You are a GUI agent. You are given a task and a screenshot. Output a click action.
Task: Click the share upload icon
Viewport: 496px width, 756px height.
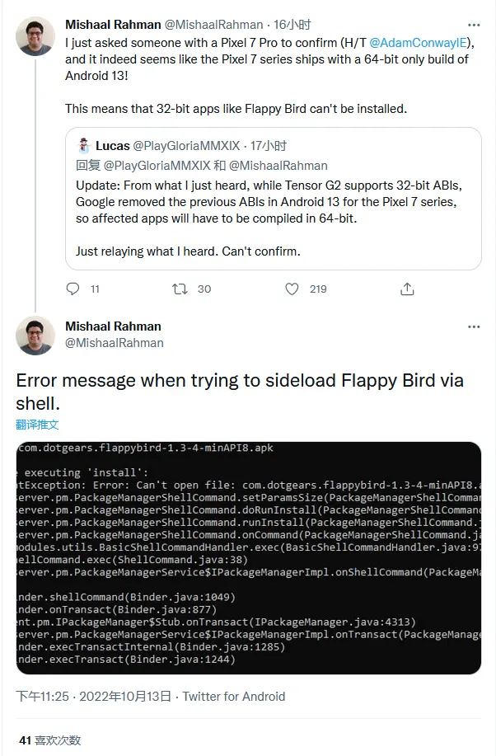point(407,289)
